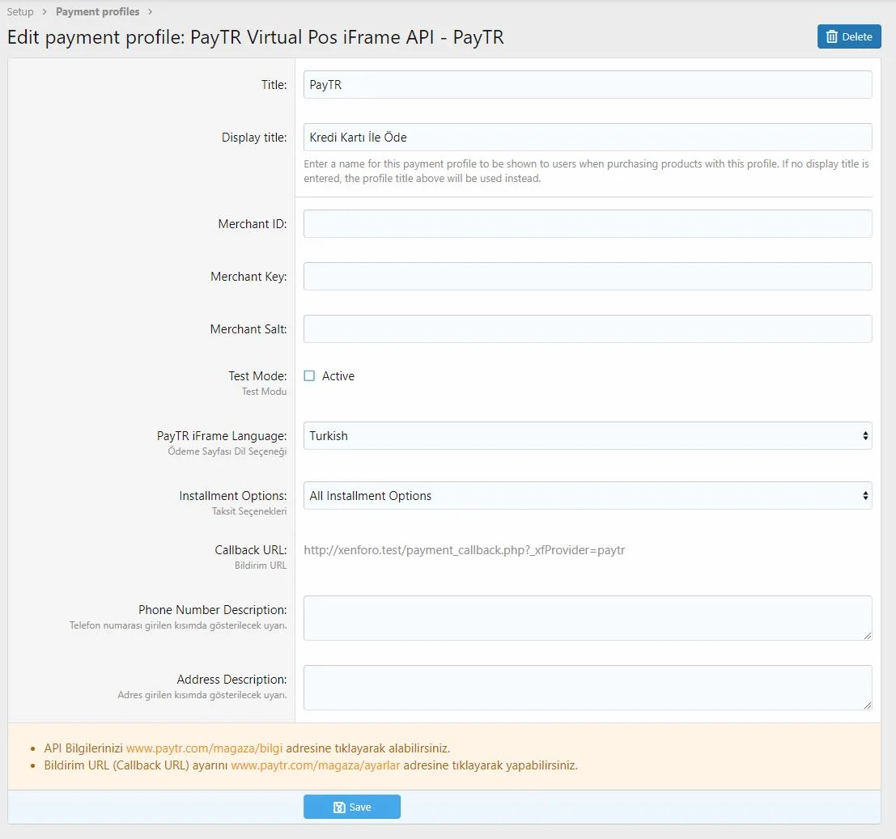The width and height of the screenshot is (896, 839).
Task: Focus the Merchant Key input field
Action: pos(588,277)
